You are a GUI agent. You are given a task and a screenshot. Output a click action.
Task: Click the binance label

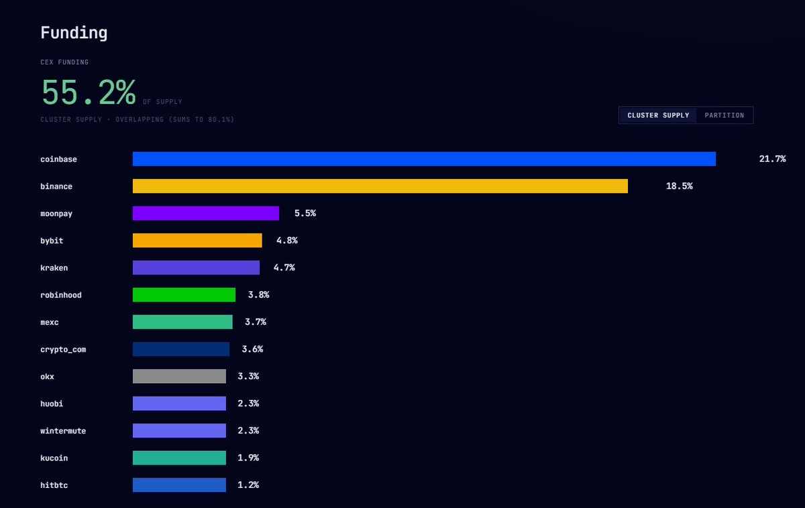point(56,187)
